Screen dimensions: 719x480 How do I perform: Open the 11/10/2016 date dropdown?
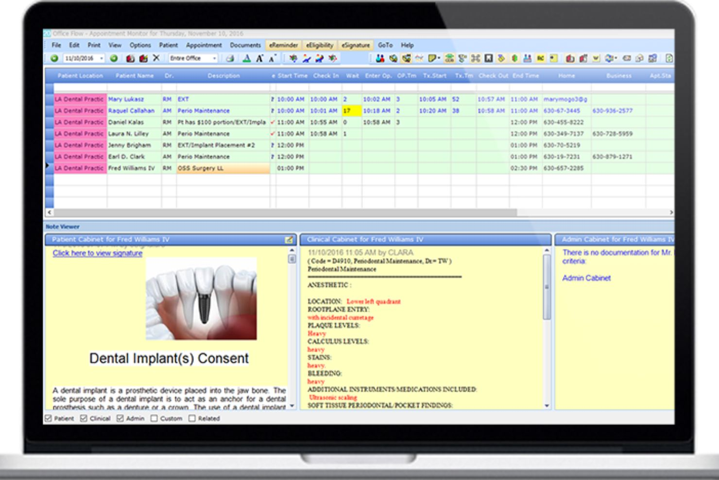102,58
